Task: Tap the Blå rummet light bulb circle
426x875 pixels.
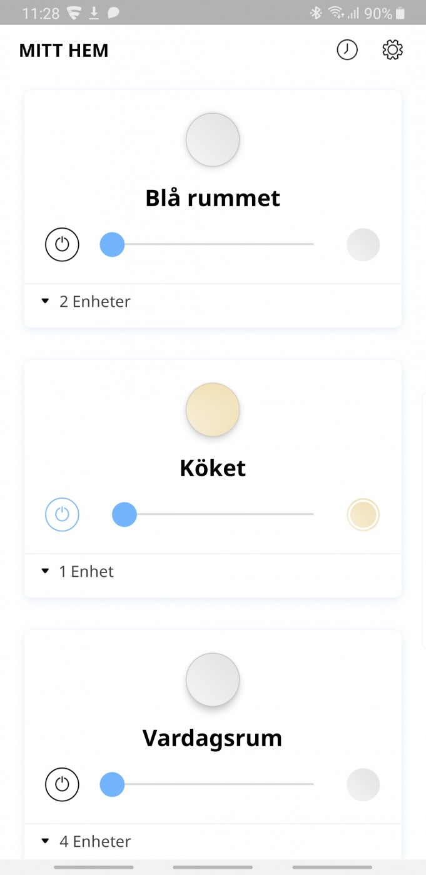Action: tap(213, 139)
